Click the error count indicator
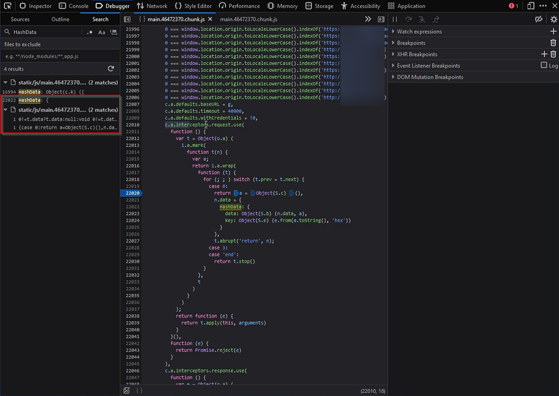Viewport: 559px width, 396px height. pyautogui.click(x=513, y=6)
